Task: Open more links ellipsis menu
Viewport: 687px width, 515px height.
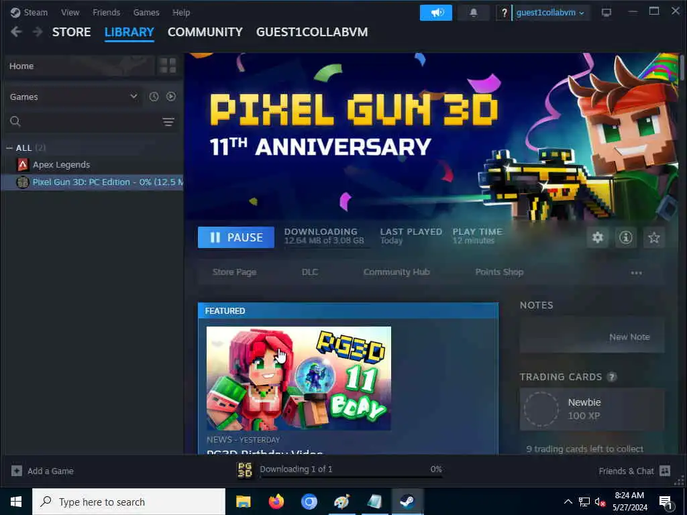Action: coord(636,273)
